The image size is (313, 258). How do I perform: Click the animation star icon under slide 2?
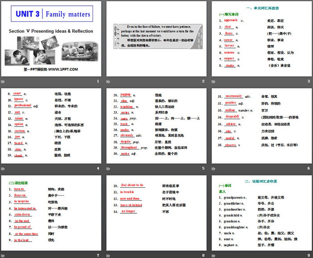[x=108, y=81]
